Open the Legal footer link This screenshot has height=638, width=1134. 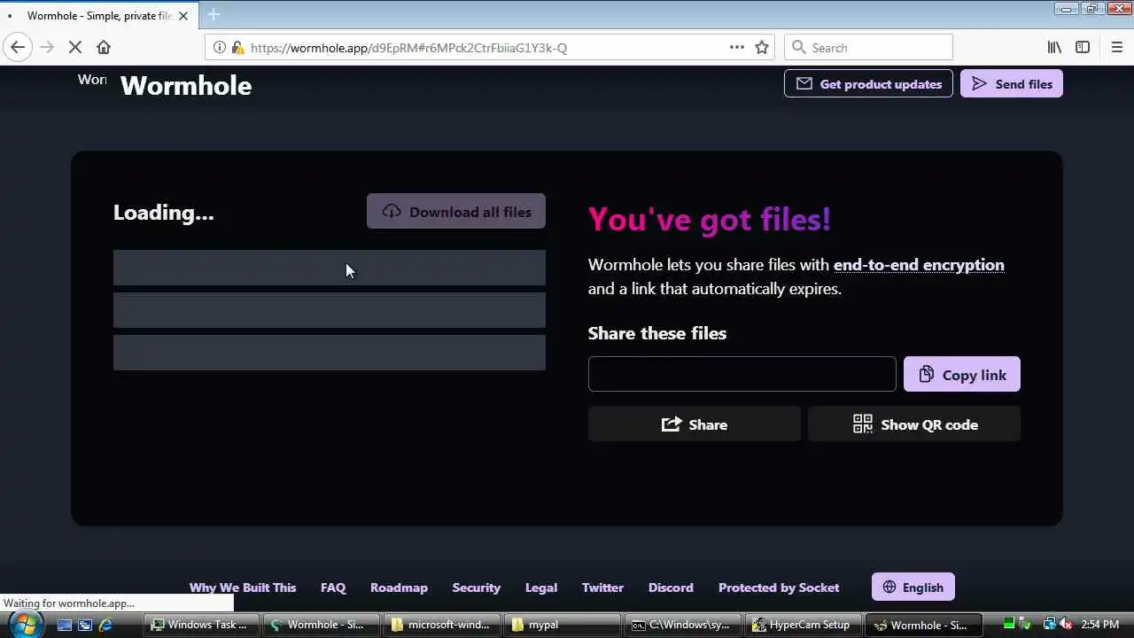[x=541, y=587]
